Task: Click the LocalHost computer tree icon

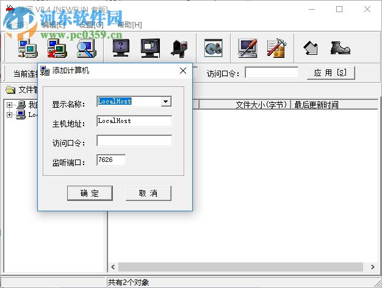Action: point(21,114)
